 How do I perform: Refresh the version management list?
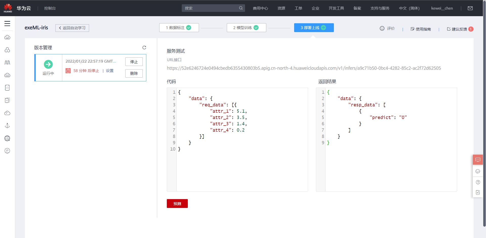coord(144,47)
